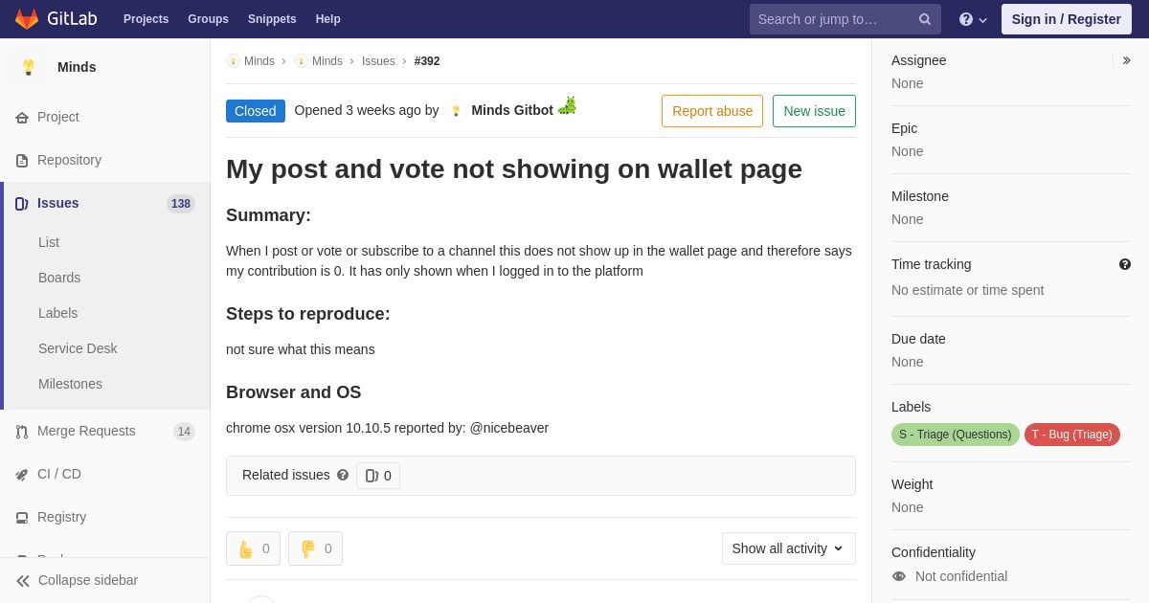
Task: Open the help question mark menu
Action: click(x=972, y=19)
